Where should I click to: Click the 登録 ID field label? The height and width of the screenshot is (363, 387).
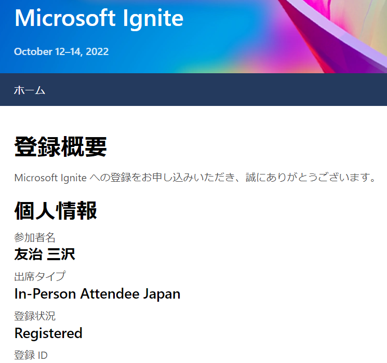(x=31, y=355)
